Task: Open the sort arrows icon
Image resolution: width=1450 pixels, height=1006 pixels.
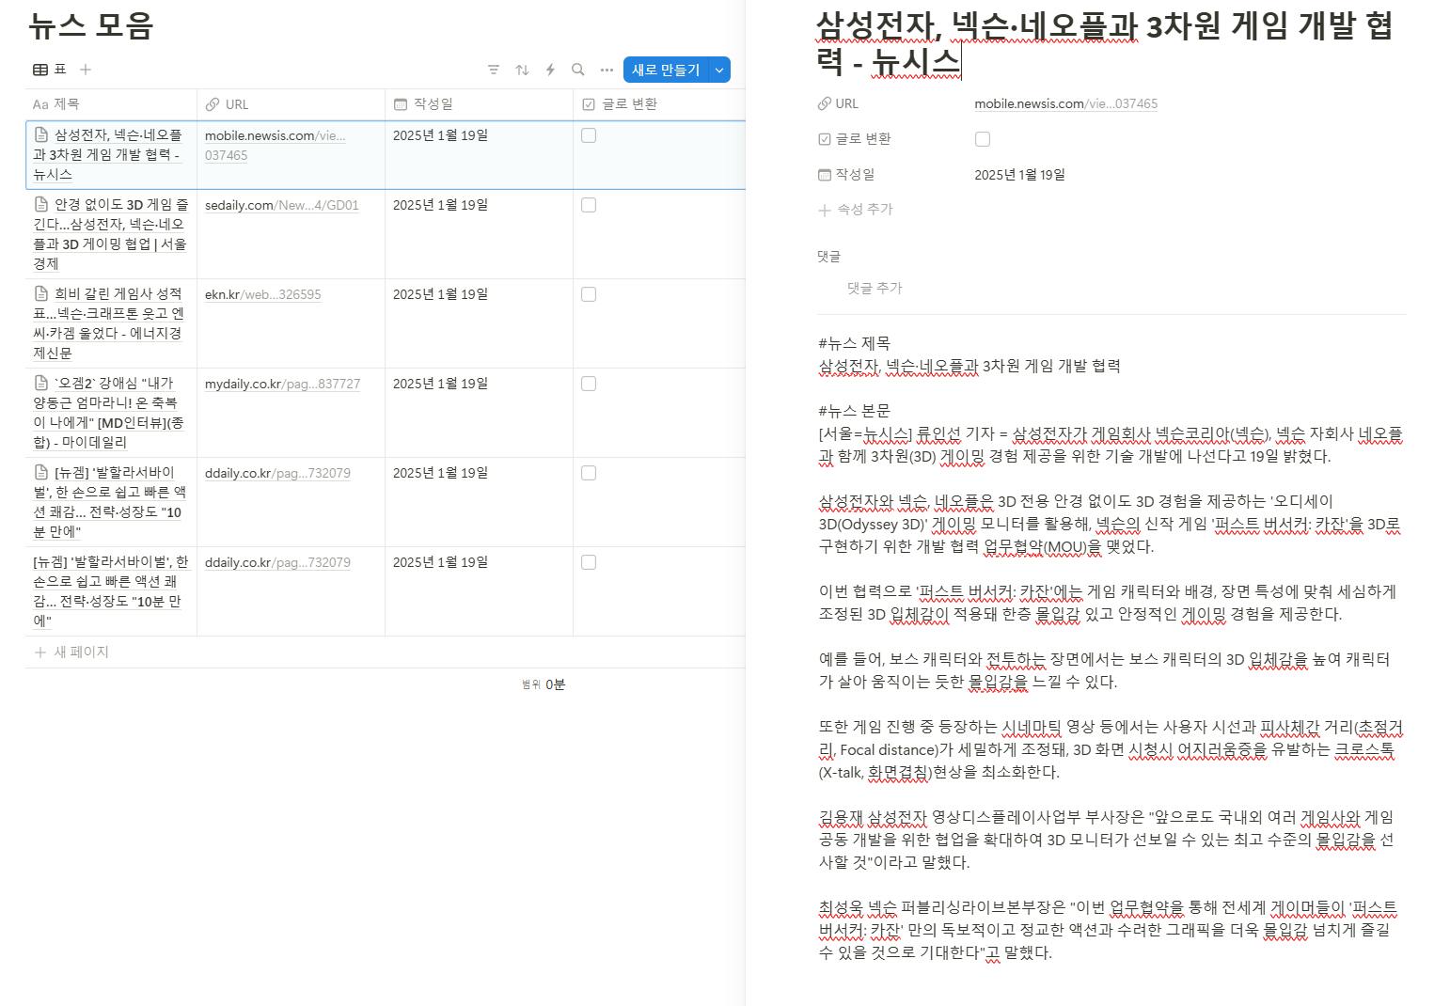Action: click(522, 70)
